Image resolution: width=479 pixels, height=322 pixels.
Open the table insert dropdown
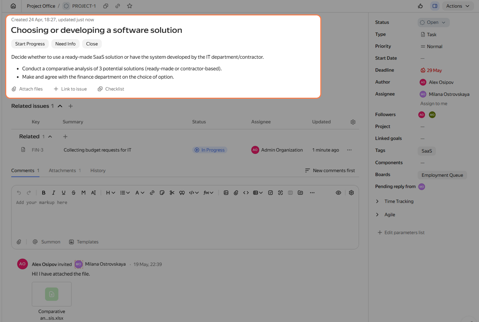tap(258, 193)
